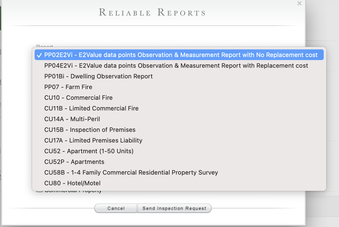Select CU17A Limited Premises Liability

pos(179,140)
